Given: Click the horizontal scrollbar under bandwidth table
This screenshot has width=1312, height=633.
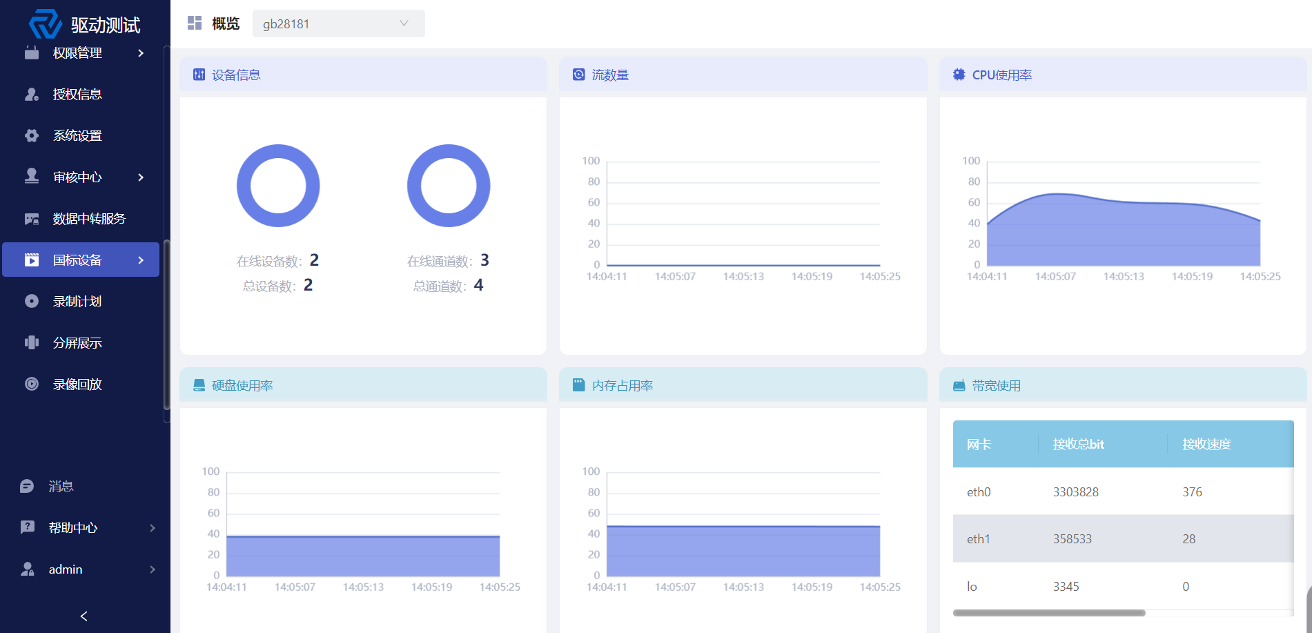Looking at the screenshot, I should pos(1049,613).
